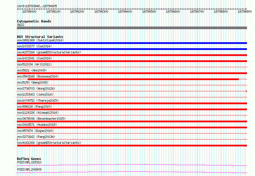This screenshot has width=255, height=176.
Task: Open the nsv4161264 gnomADStructuralVariants label
Action: [49, 143]
